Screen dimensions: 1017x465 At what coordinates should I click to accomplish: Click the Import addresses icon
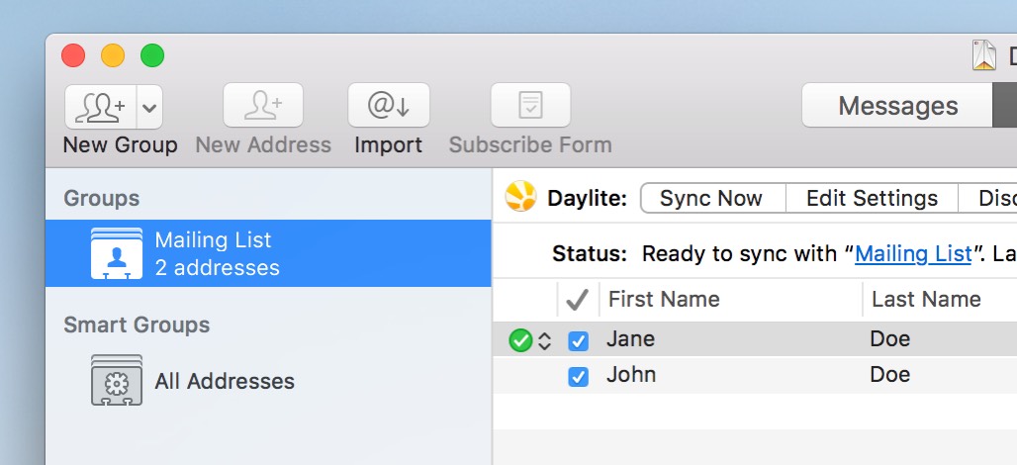tap(389, 105)
